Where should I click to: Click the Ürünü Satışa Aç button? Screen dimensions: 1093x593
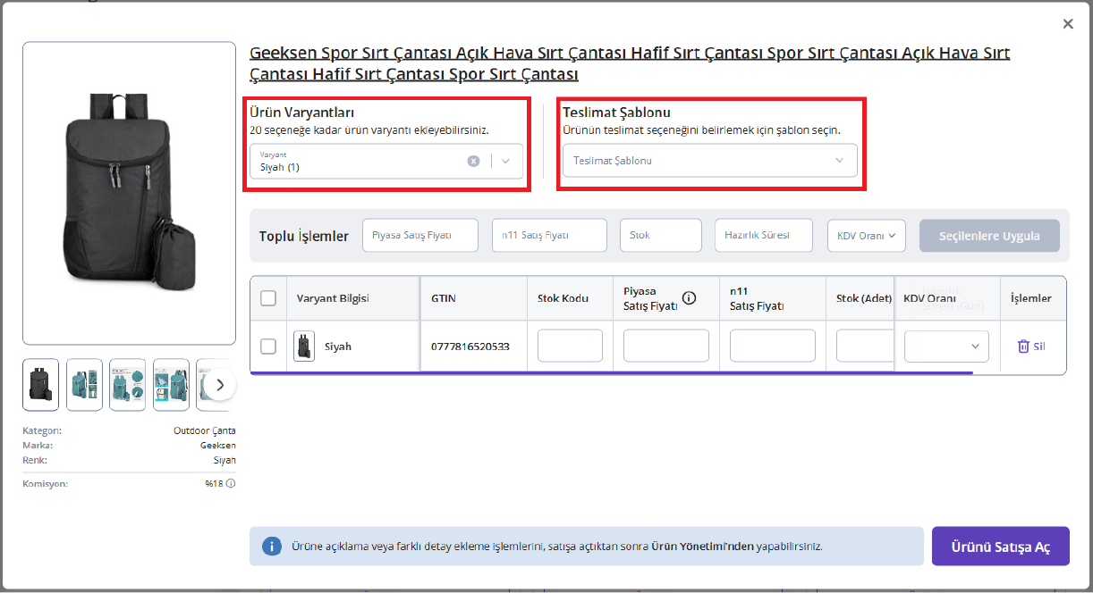[x=1000, y=547]
